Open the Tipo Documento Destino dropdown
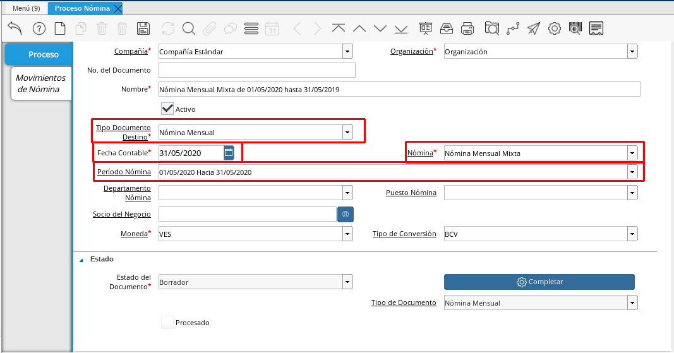 [347, 133]
